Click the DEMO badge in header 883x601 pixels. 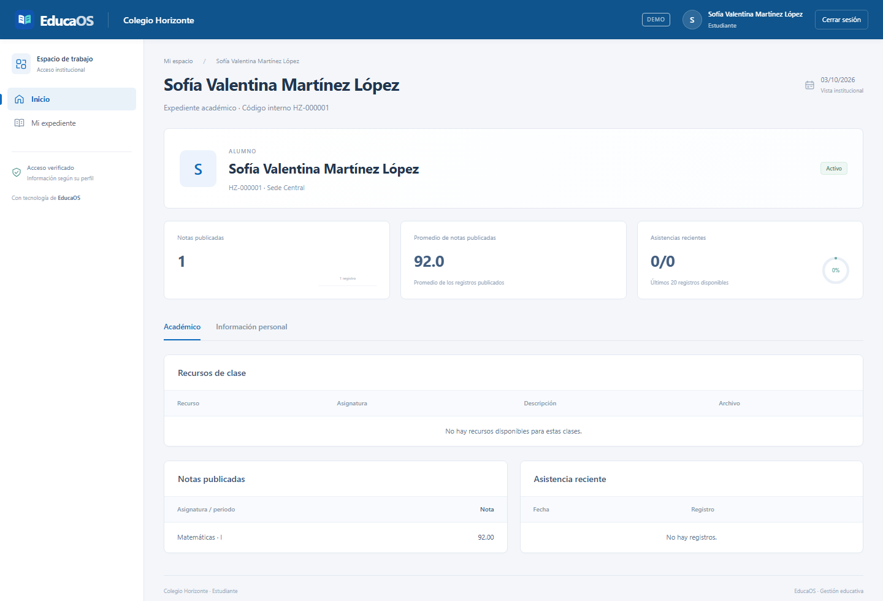pos(656,20)
